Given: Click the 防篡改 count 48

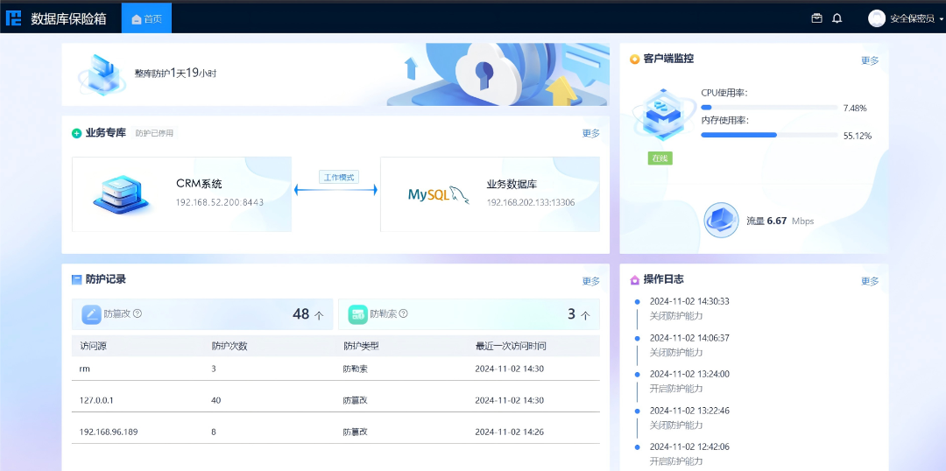Looking at the screenshot, I should pos(300,314).
